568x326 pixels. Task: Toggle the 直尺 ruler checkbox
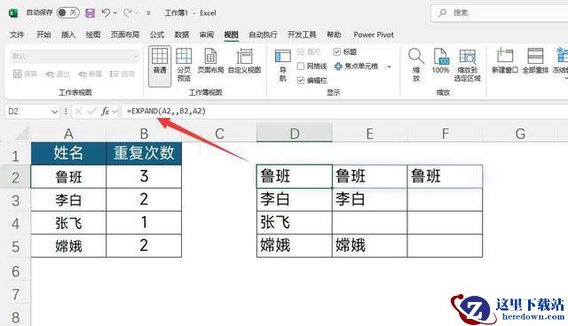coord(301,52)
